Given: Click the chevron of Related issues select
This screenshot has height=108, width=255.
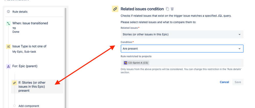Looking at the screenshot, I should pyautogui.click(x=239, y=34).
